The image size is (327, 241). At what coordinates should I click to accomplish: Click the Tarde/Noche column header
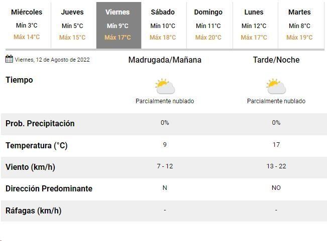(x=276, y=60)
